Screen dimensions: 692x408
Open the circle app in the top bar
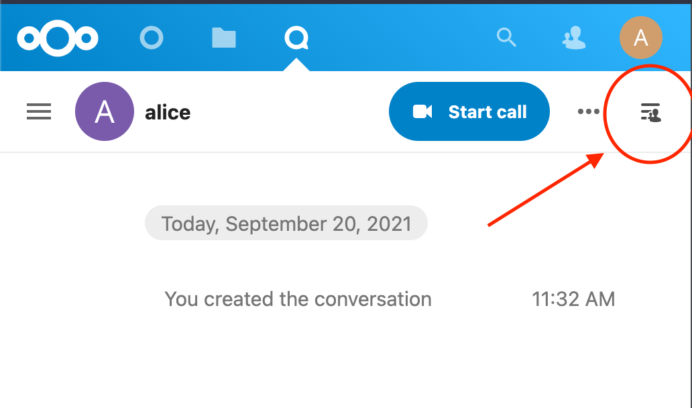point(152,38)
